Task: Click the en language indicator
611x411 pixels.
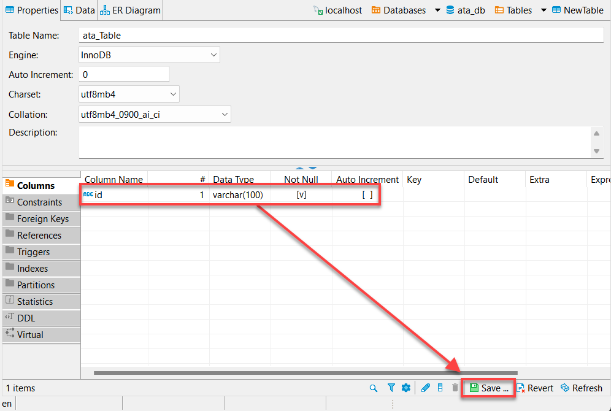Action: [7, 404]
